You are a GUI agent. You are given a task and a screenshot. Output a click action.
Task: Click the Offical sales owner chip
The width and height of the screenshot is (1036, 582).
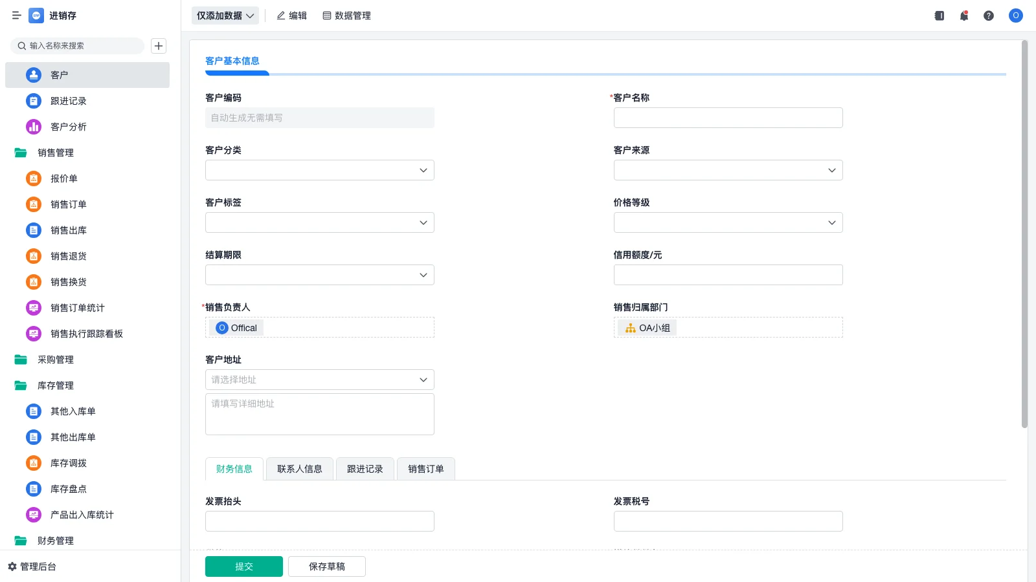coord(236,328)
